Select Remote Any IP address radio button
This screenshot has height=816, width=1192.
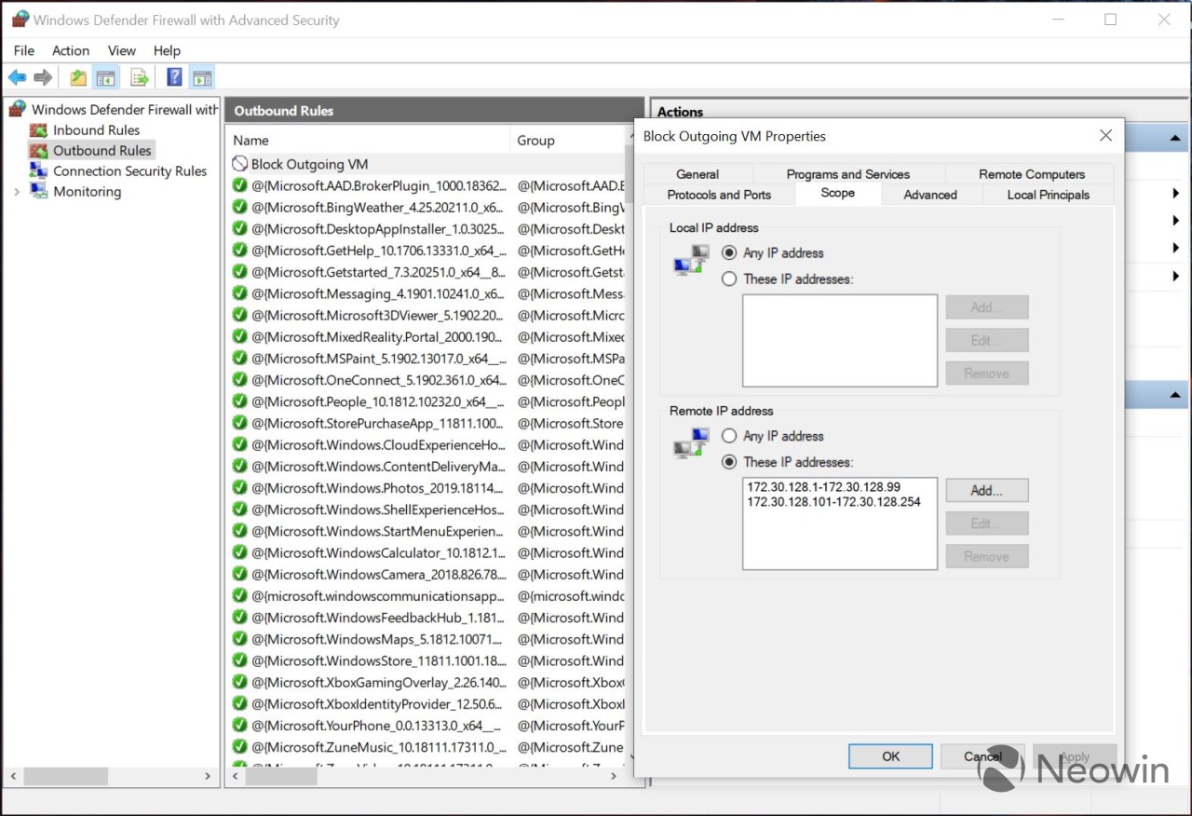pyautogui.click(x=729, y=436)
